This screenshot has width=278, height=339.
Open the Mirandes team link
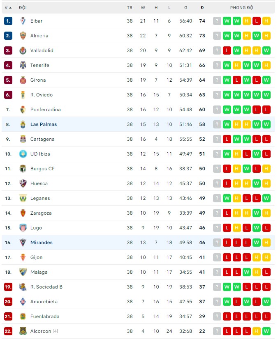42,243
